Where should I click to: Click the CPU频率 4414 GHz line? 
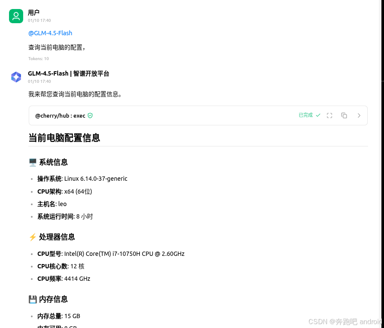(x=63, y=279)
